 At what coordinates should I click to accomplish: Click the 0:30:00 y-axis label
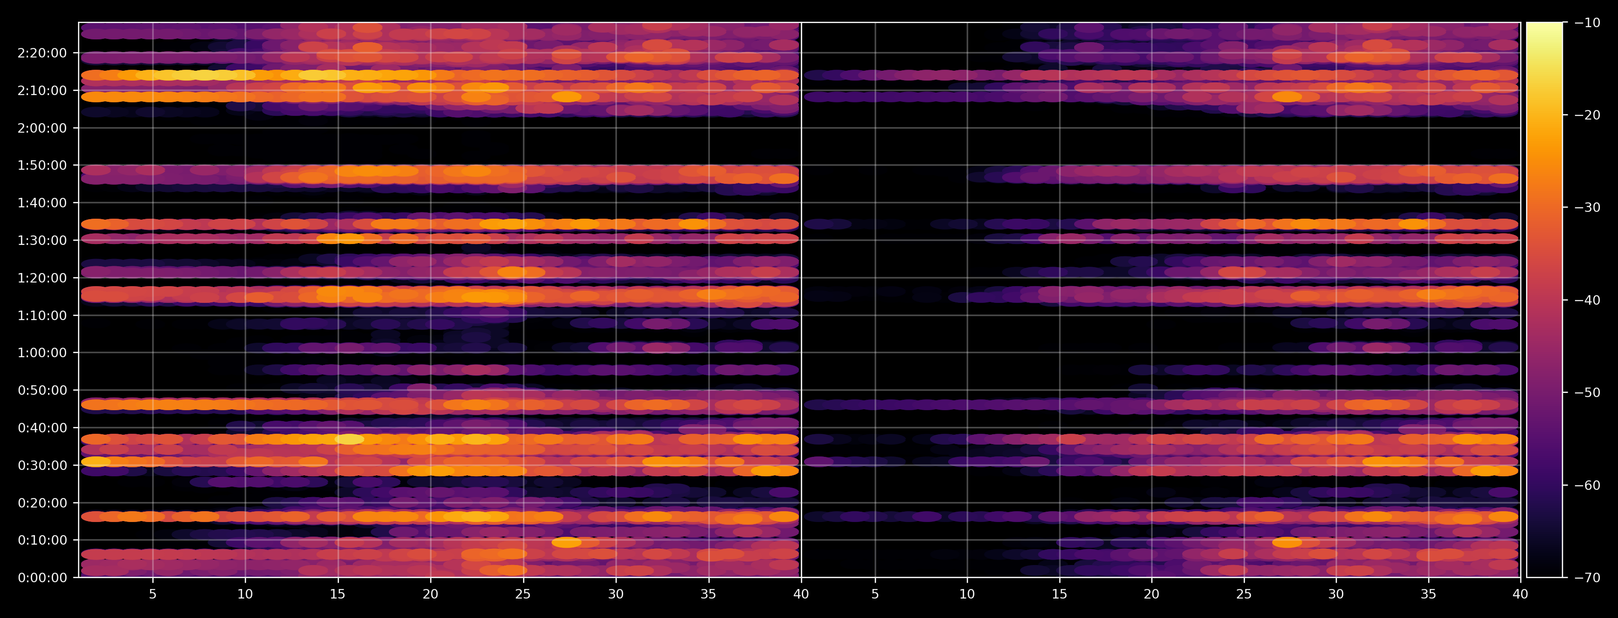tap(42, 465)
